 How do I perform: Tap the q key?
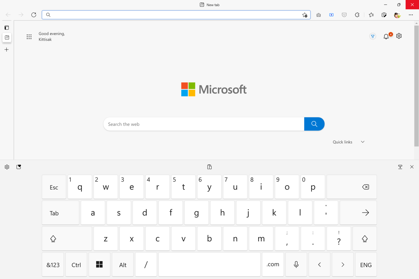tap(80, 187)
